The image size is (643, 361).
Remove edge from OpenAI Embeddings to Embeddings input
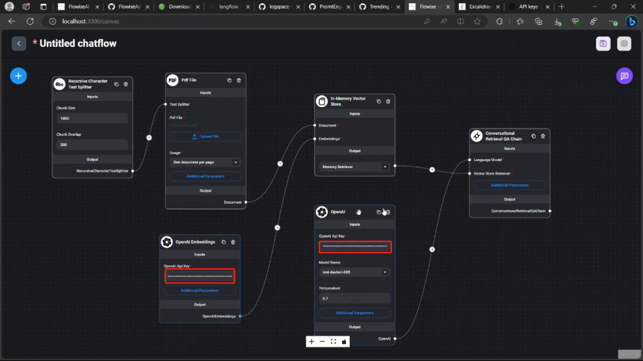(277, 228)
